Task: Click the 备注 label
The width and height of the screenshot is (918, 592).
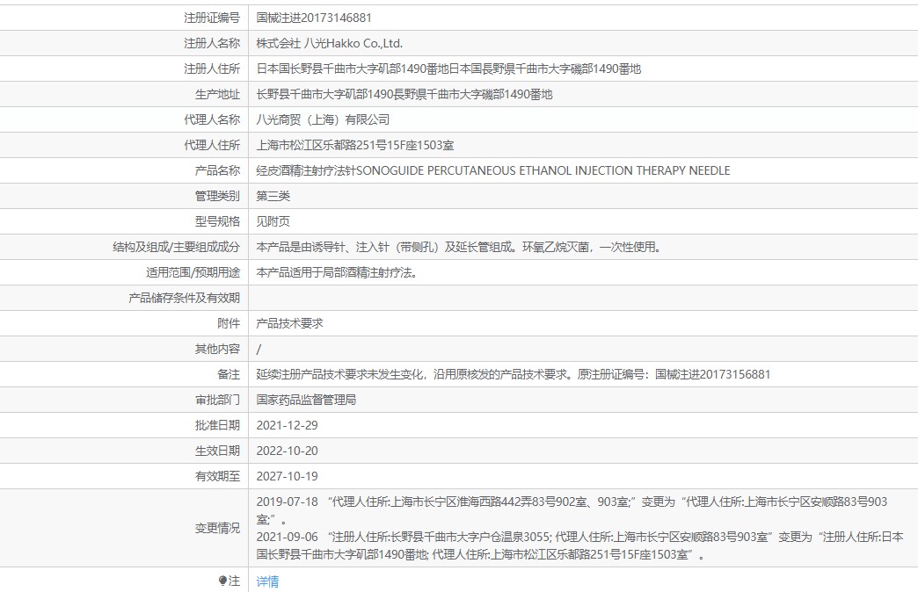Action: point(229,374)
